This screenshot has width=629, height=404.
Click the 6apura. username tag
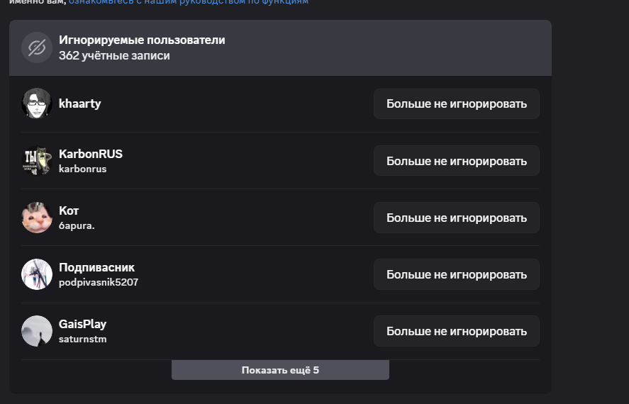click(x=77, y=225)
